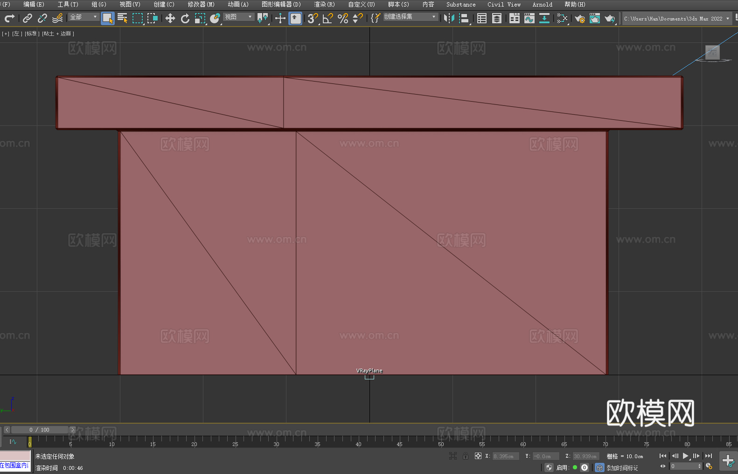
Task: Select the Unlink Selection icon
Action: point(42,18)
